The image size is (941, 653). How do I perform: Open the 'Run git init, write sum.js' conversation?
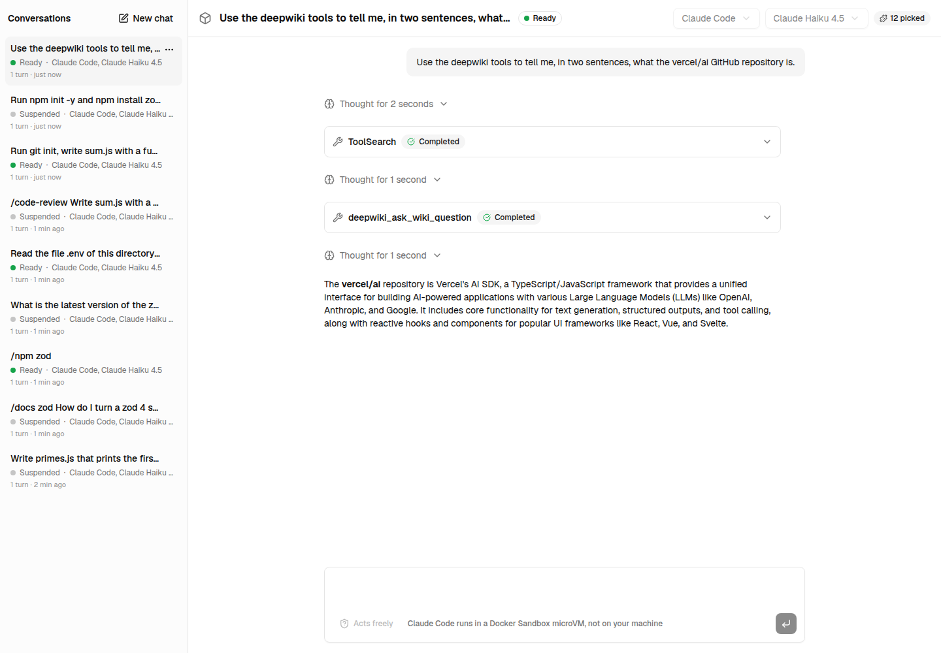click(x=93, y=163)
